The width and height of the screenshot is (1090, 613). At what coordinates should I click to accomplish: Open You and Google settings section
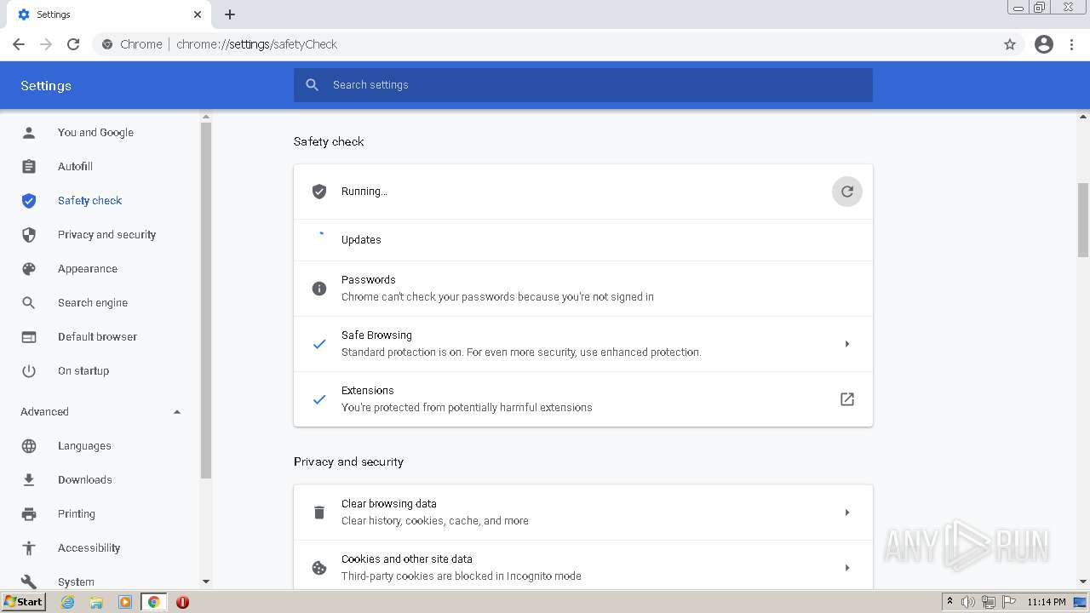pyautogui.click(x=95, y=133)
